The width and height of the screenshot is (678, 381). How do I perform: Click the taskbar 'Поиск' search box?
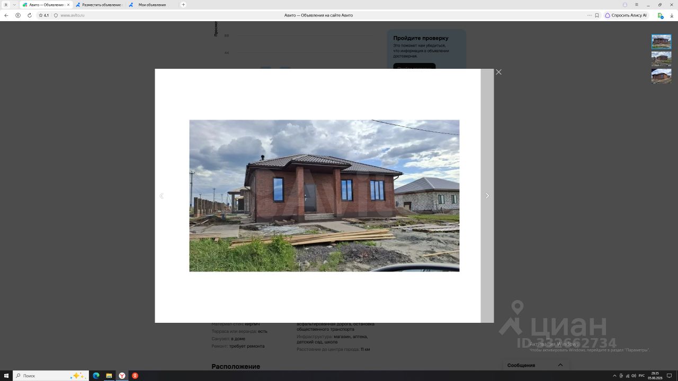coord(51,376)
